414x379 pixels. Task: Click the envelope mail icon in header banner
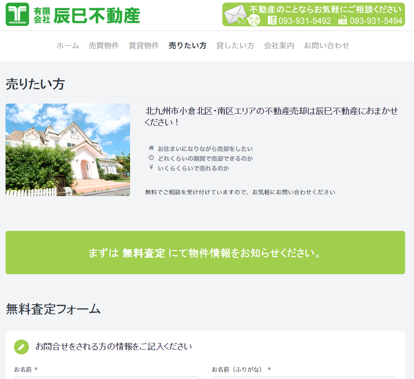click(x=235, y=14)
